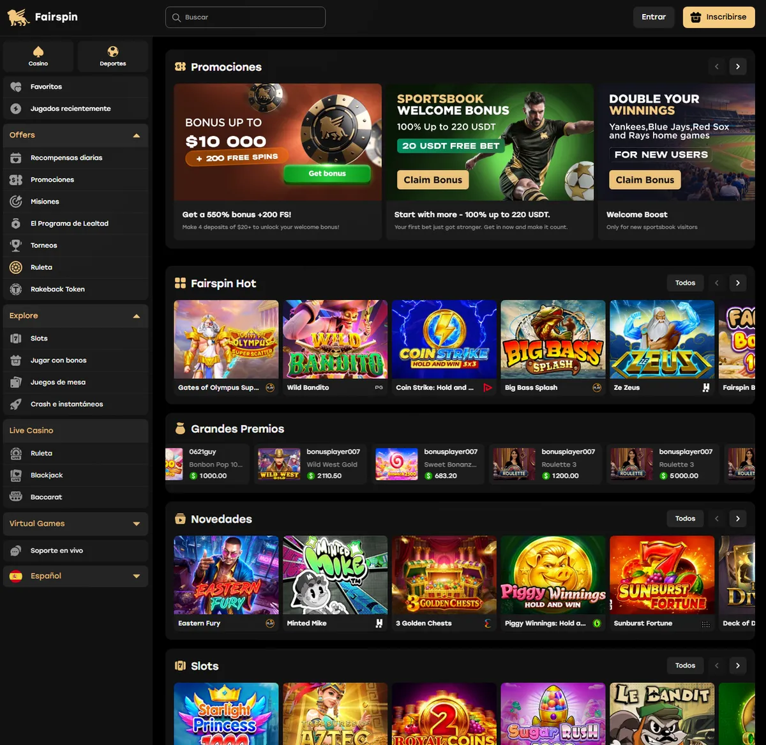This screenshot has width=766, height=745.
Task: Open Sunburst Fortune game thumbnail
Action: pos(662,575)
